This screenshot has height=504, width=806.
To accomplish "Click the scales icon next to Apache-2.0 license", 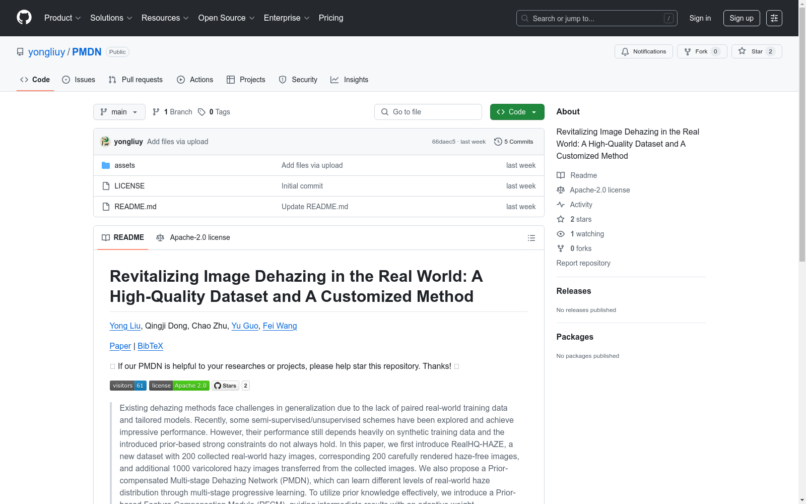I will click(561, 190).
